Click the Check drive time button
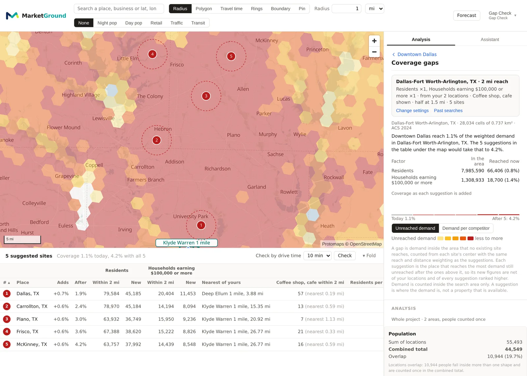The width and height of the screenshot is (527, 376). [345, 256]
